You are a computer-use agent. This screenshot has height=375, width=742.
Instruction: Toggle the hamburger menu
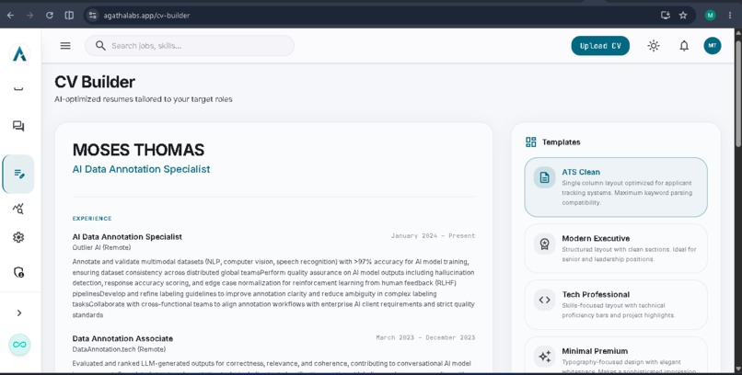[65, 46]
